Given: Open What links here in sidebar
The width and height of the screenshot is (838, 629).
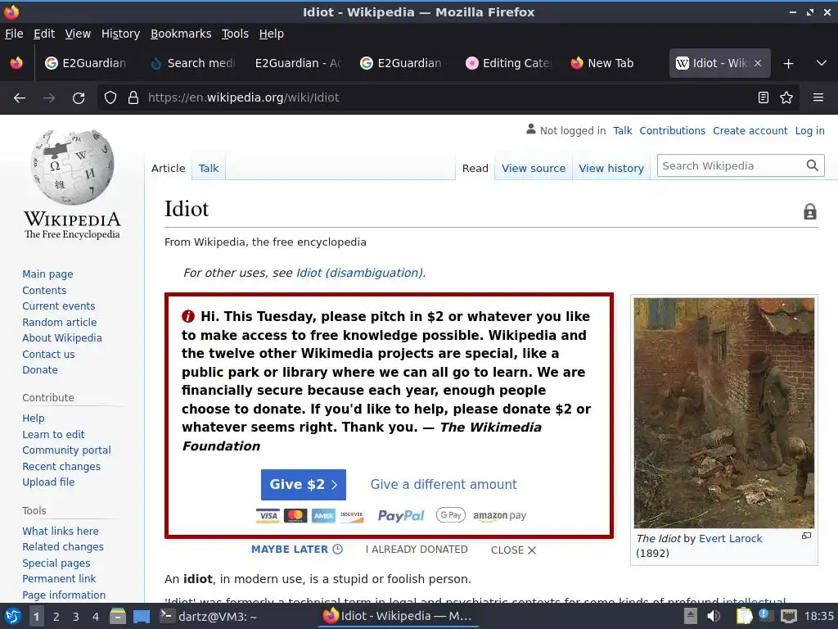Looking at the screenshot, I should (61, 531).
